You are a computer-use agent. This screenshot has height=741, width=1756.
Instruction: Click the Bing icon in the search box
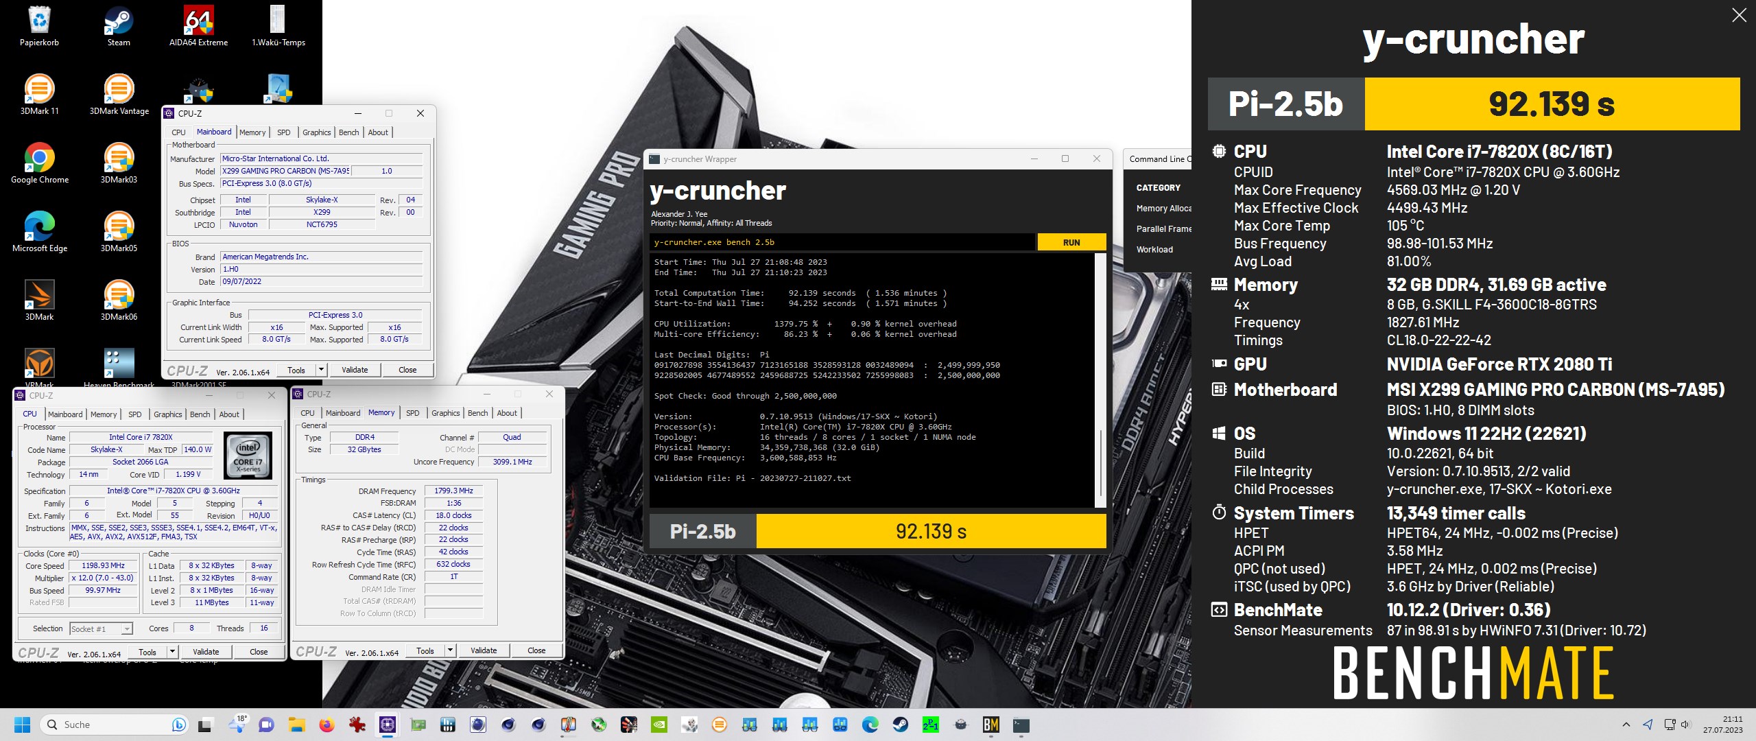[178, 725]
